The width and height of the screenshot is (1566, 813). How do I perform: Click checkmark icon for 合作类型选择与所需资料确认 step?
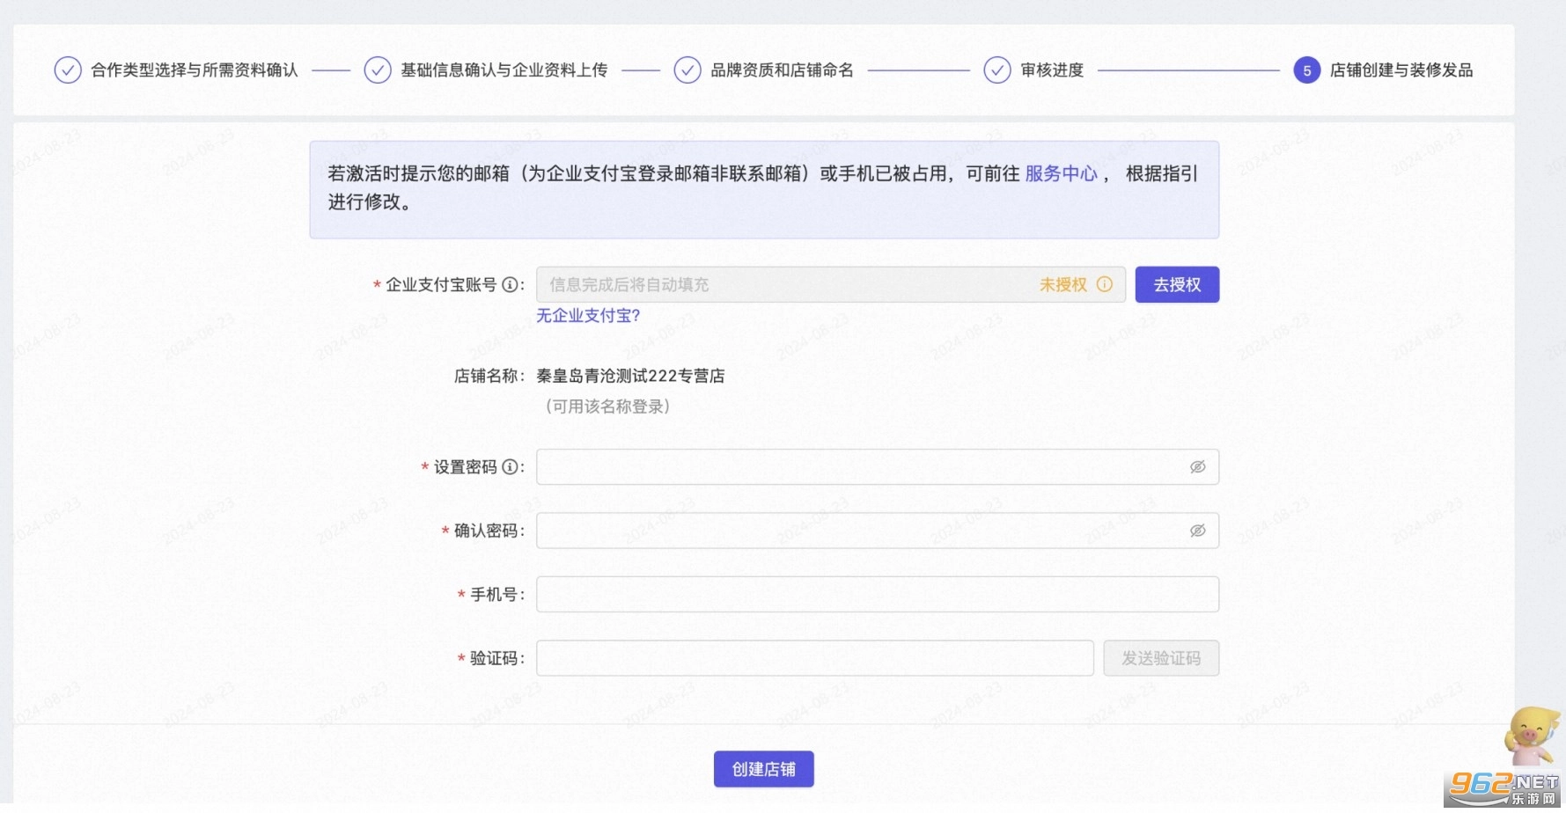(x=68, y=70)
